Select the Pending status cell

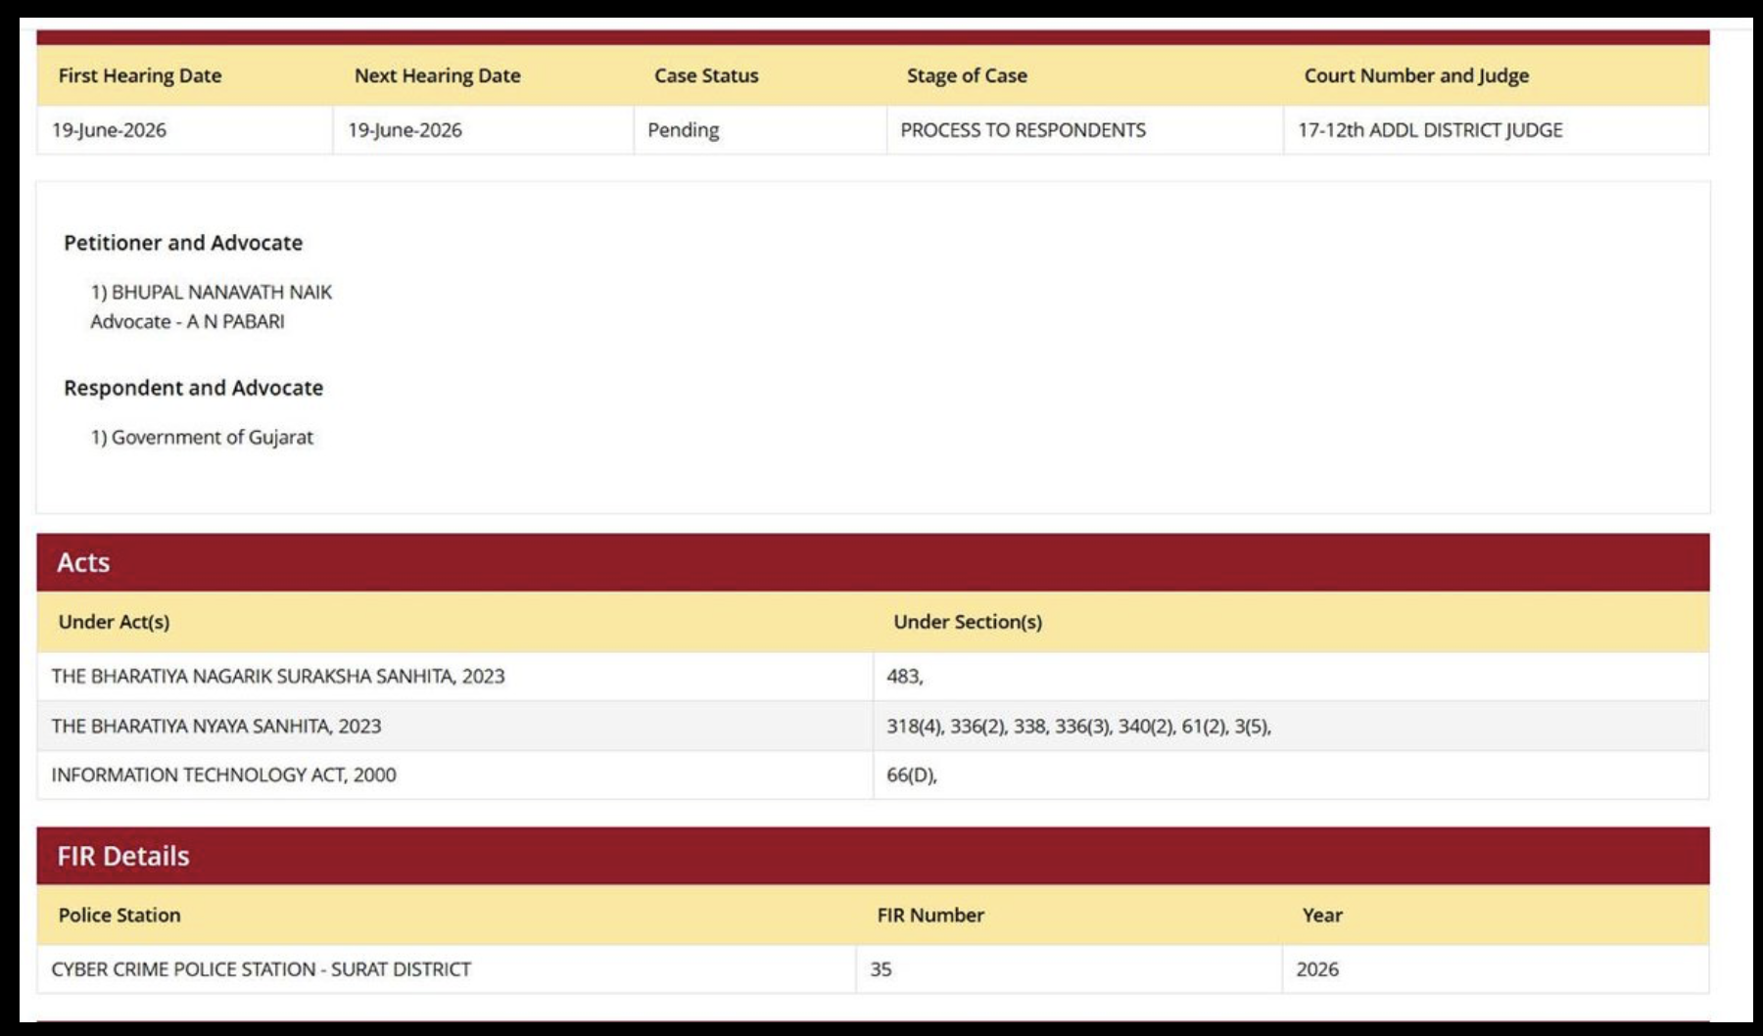click(x=760, y=130)
